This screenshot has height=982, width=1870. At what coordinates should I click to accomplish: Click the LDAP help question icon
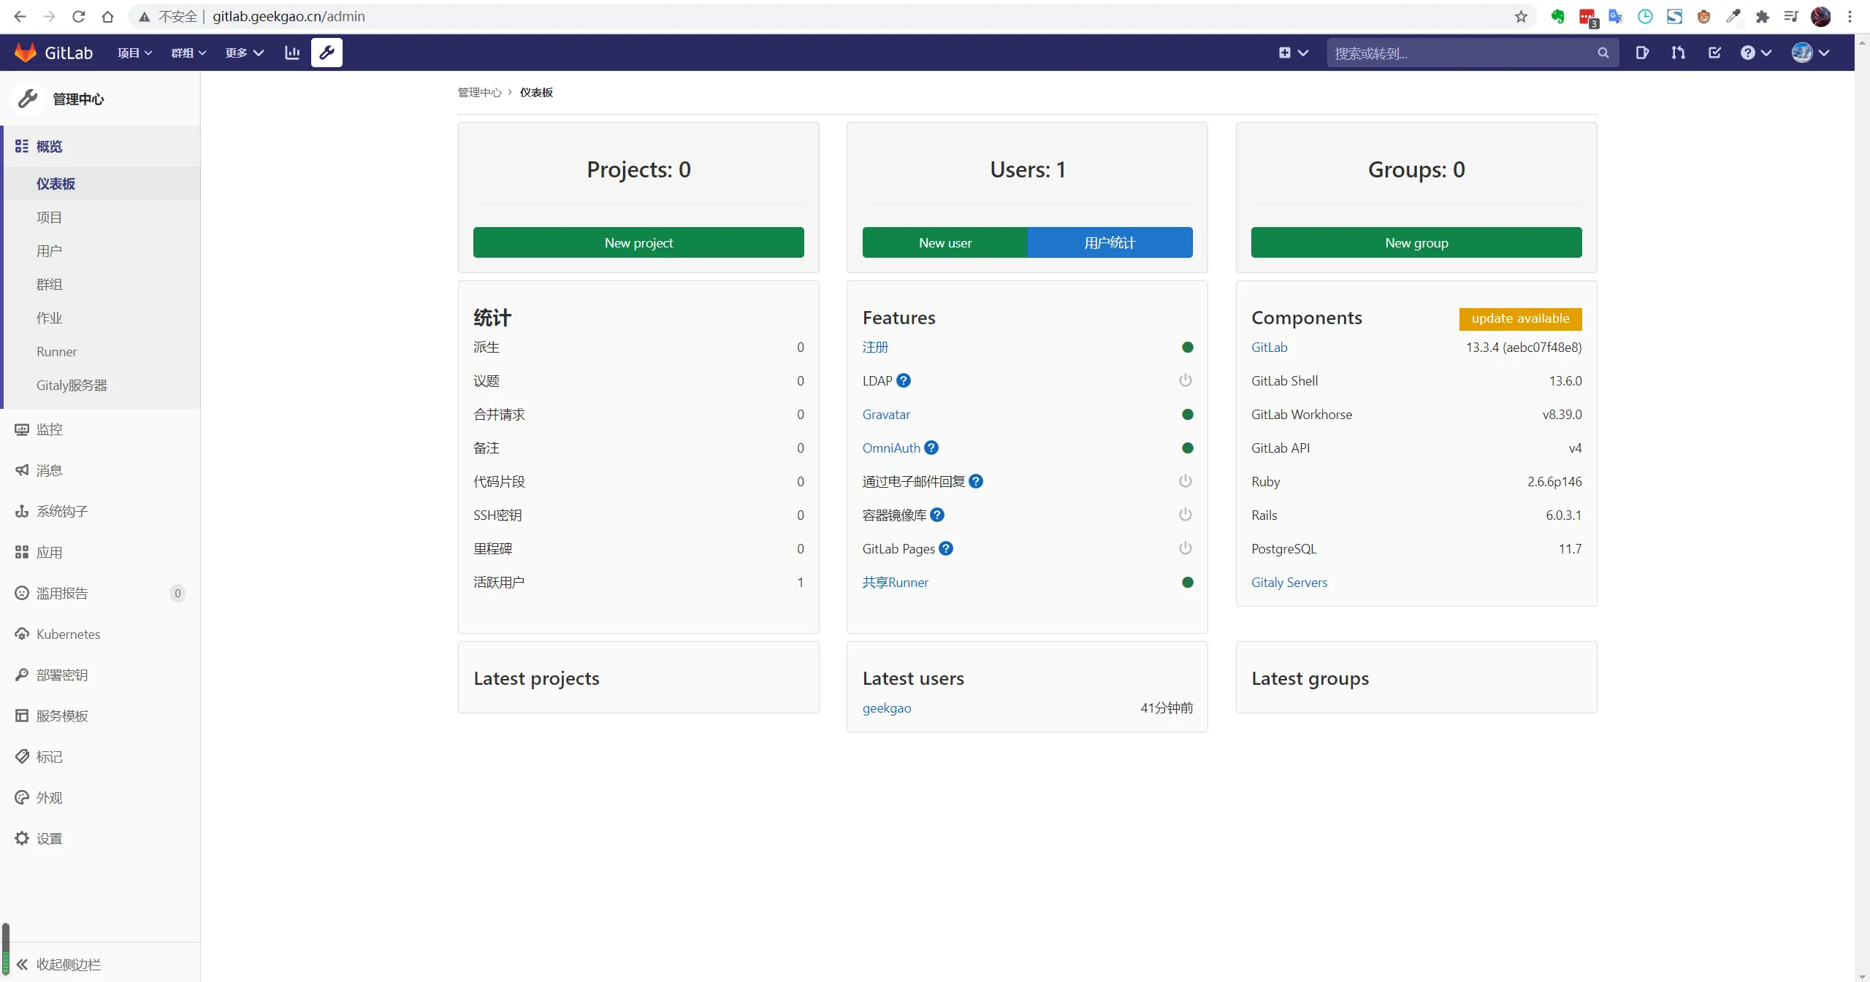904,380
